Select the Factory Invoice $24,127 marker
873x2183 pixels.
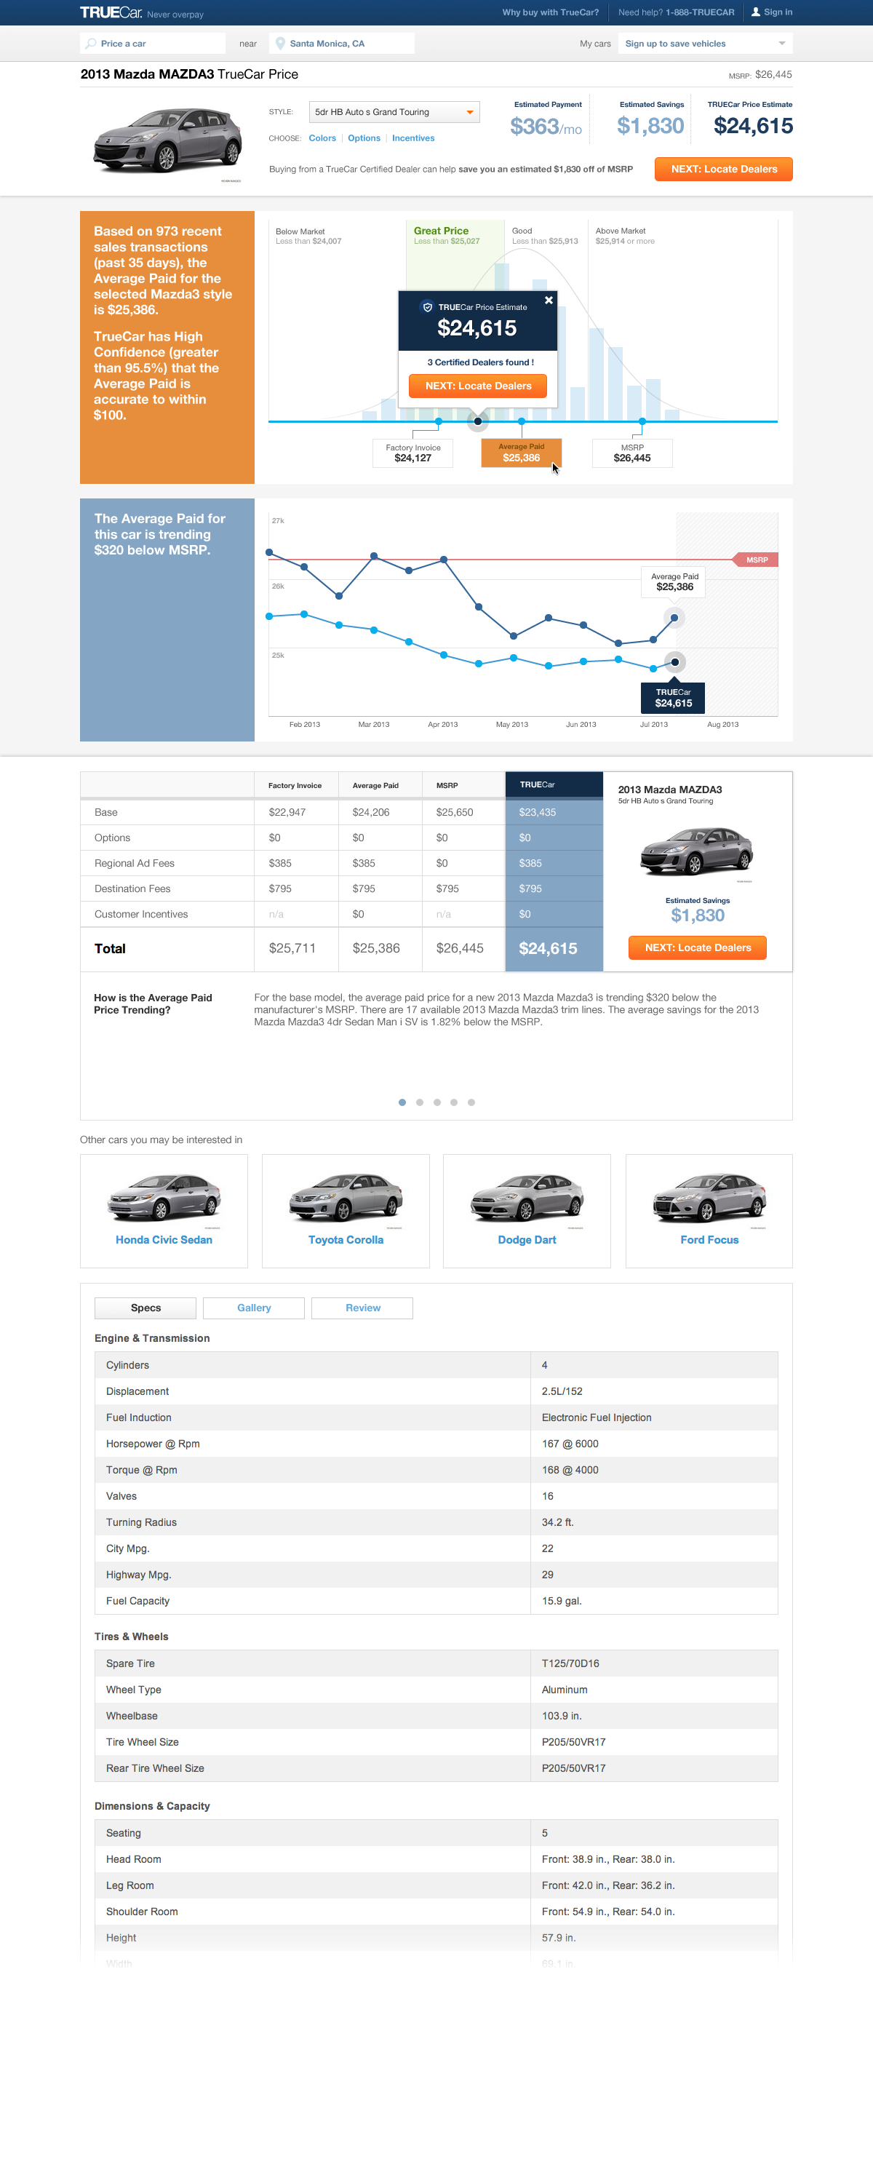412,453
